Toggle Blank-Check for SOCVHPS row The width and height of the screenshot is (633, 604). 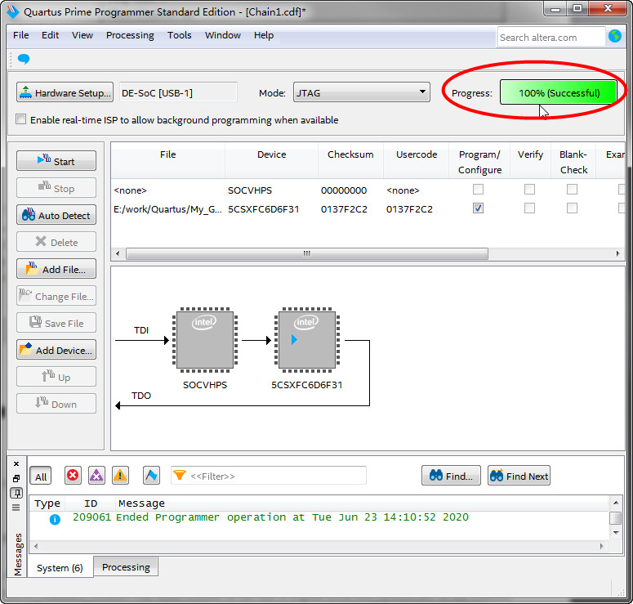point(572,189)
